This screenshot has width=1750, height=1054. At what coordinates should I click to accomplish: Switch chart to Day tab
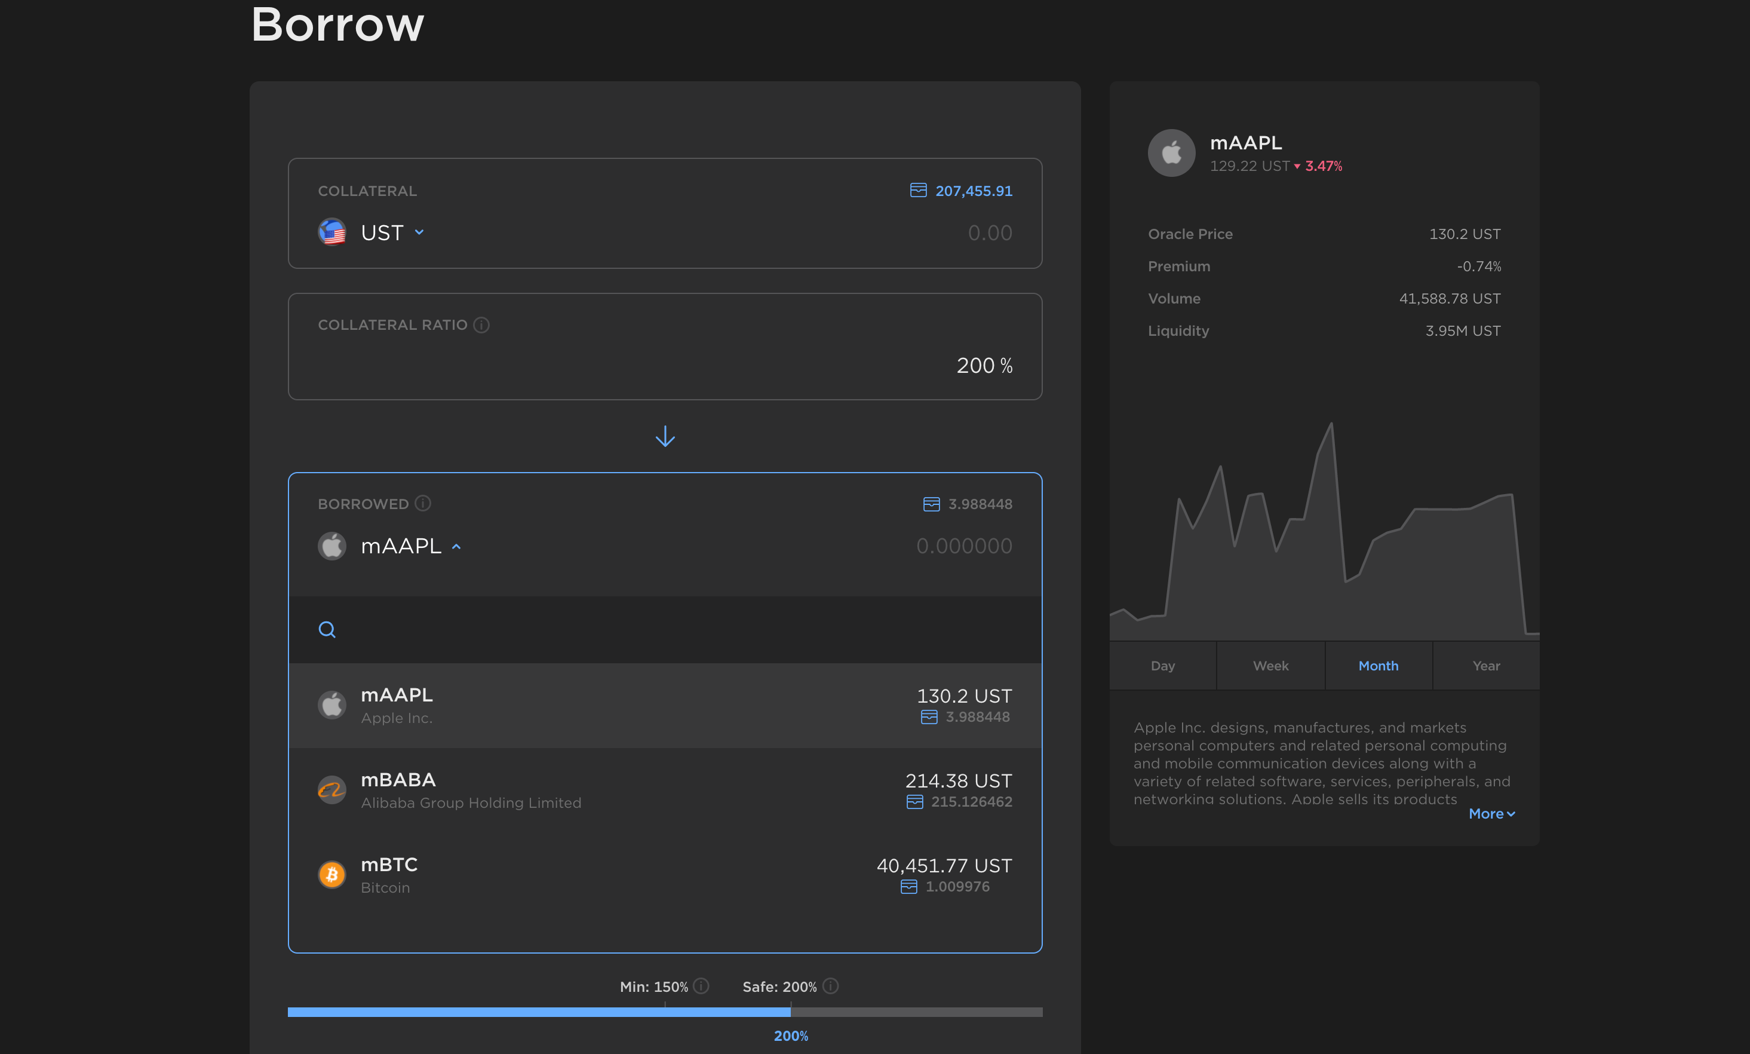pos(1162,666)
